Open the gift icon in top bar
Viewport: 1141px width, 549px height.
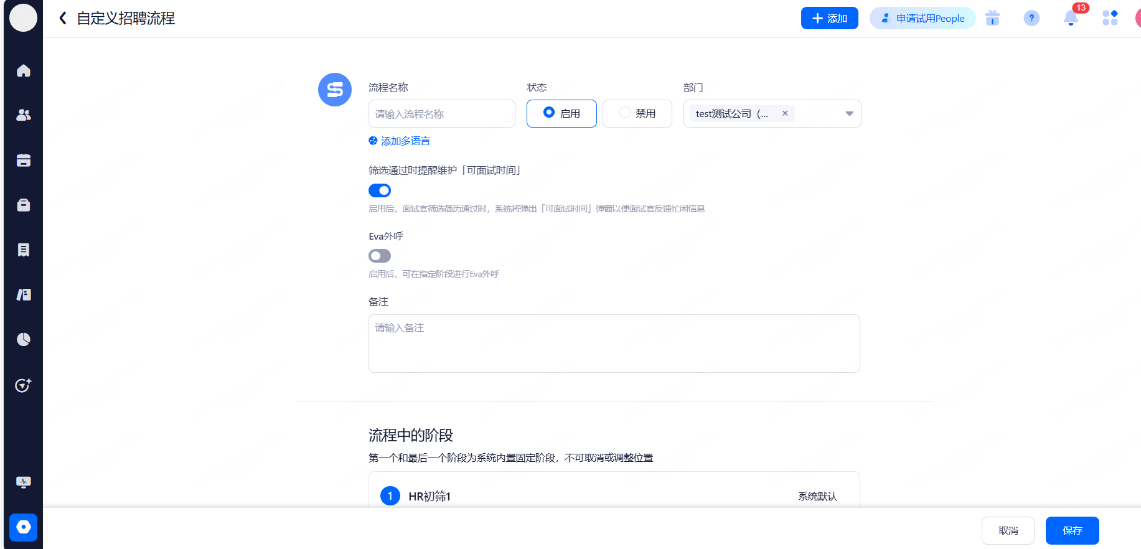pyautogui.click(x=992, y=19)
